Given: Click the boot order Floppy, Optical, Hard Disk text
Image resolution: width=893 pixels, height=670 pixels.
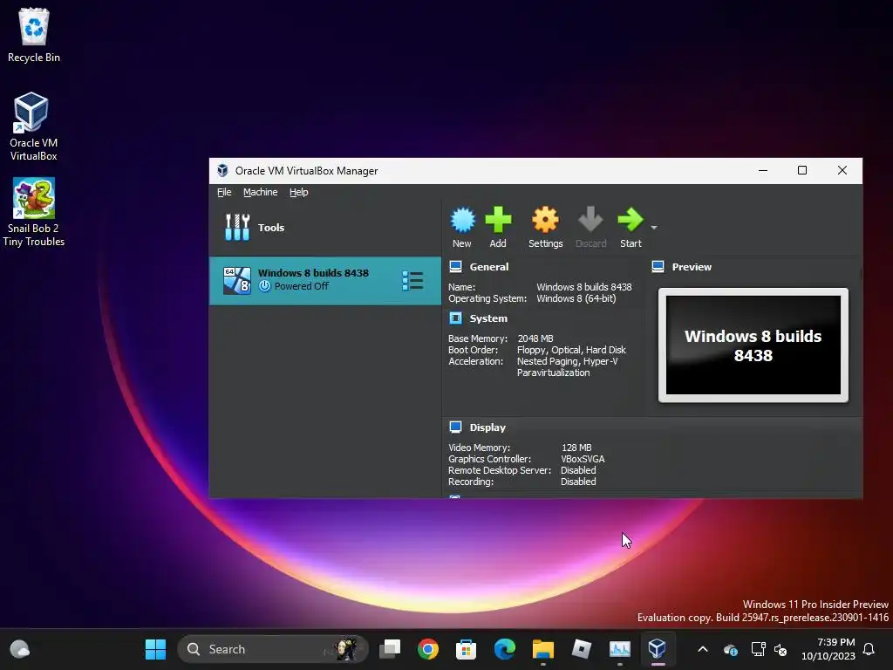Looking at the screenshot, I should [571, 350].
